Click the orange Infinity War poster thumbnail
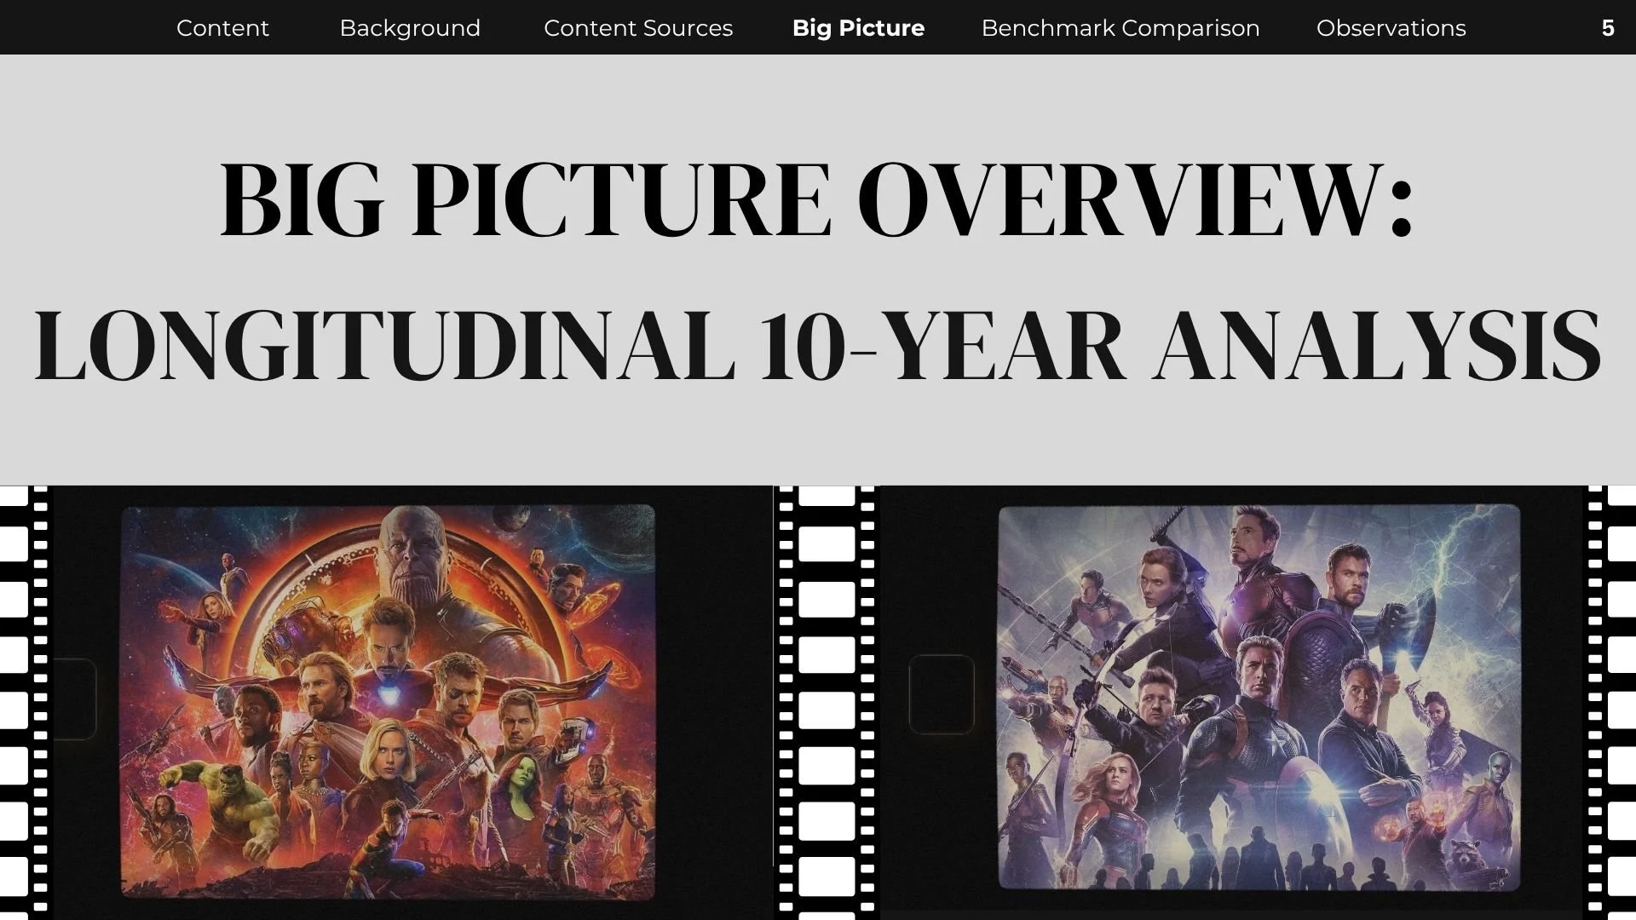Image resolution: width=1636 pixels, height=920 pixels. click(x=388, y=701)
